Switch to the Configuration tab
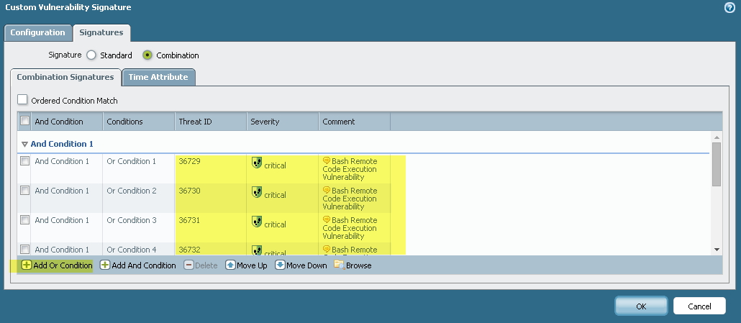Image resolution: width=741 pixels, height=323 pixels. pos(37,32)
